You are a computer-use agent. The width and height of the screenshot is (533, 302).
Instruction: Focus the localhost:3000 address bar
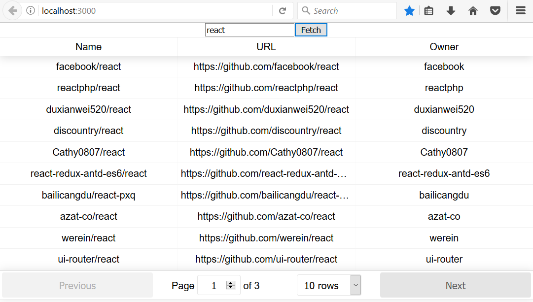156,11
